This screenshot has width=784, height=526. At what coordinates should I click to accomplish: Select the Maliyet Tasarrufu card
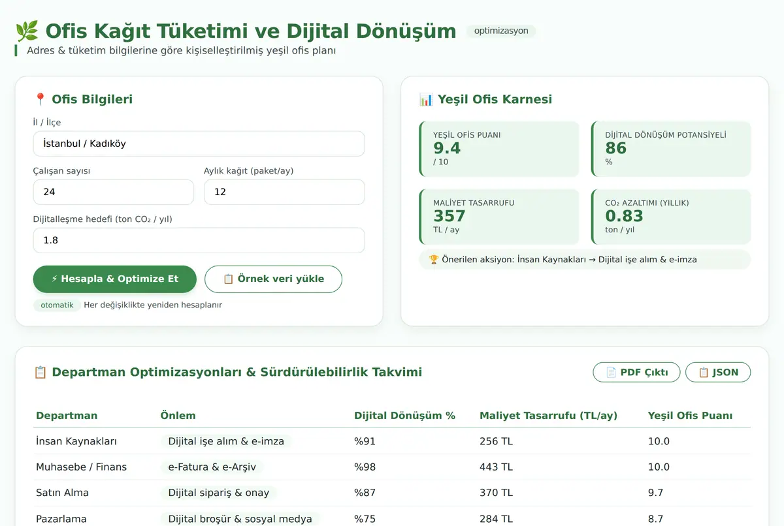pos(499,217)
